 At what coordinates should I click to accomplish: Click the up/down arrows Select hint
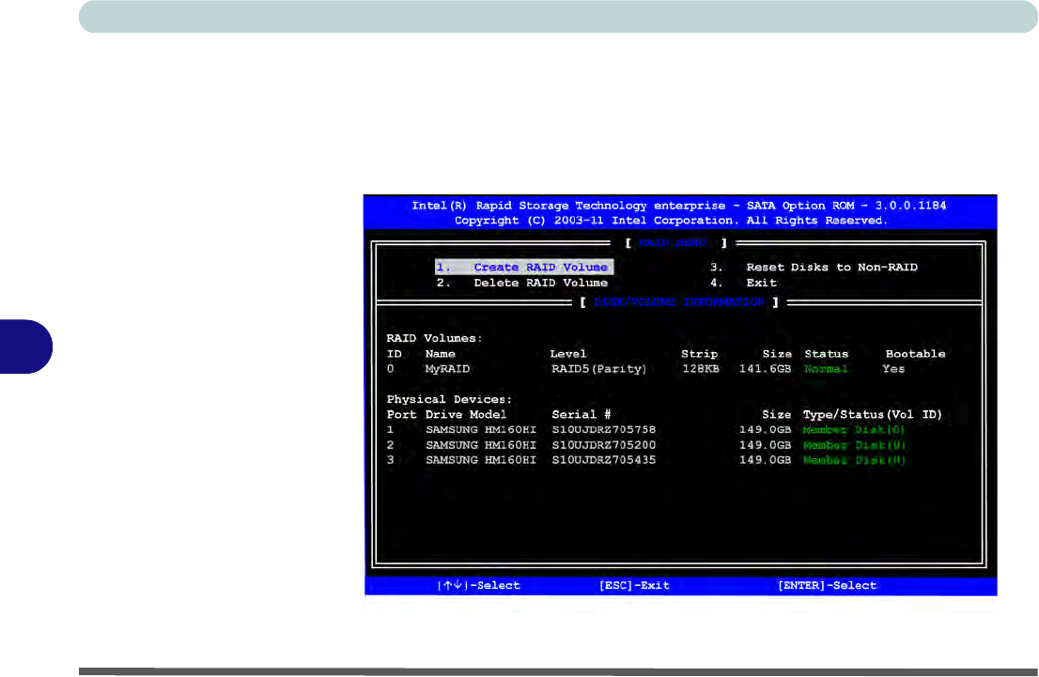tap(478, 586)
